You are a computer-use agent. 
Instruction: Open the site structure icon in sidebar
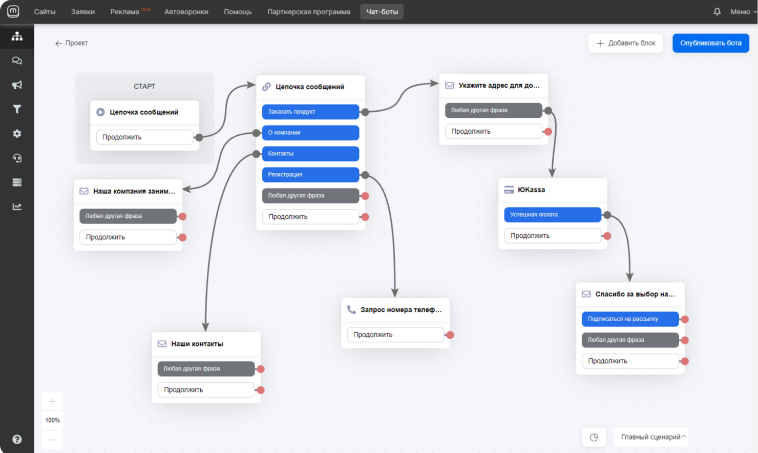pyautogui.click(x=17, y=36)
